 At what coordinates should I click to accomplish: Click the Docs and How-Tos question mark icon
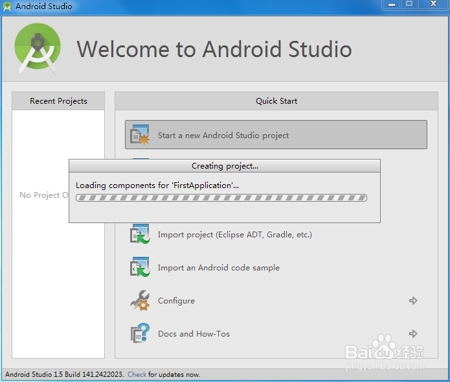click(x=140, y=333)
